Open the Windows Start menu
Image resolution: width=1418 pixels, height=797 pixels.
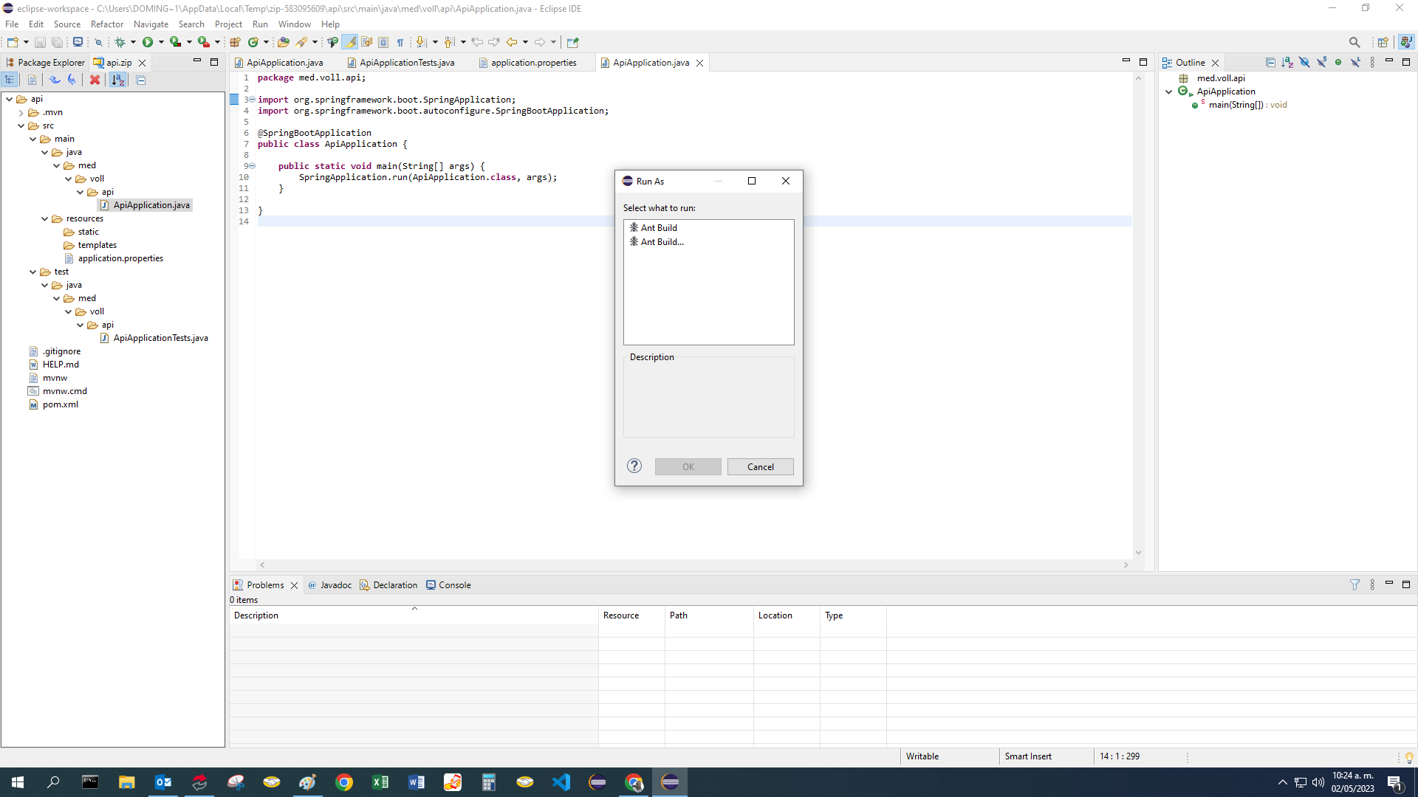point(18,782)
